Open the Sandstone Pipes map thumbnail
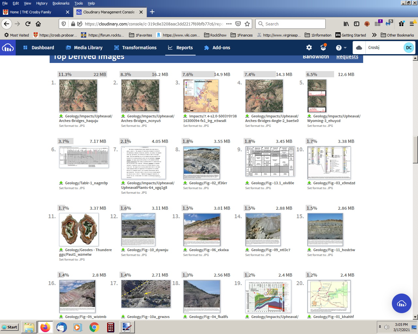The height and width of the screenshot is (334, 418). tap(201, 96)
